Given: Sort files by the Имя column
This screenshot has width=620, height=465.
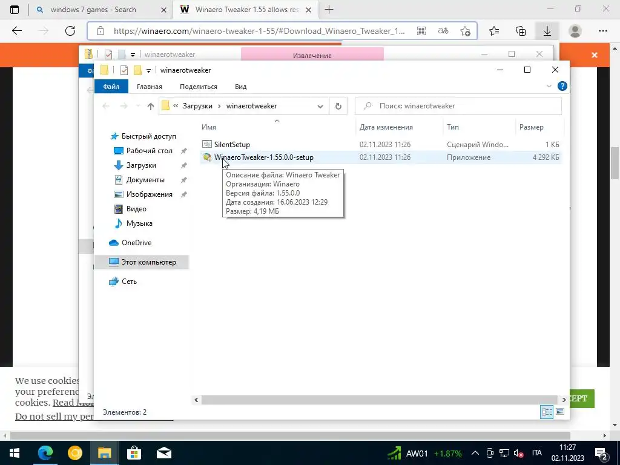Looking at the screenshot, I should pos(209,127).
